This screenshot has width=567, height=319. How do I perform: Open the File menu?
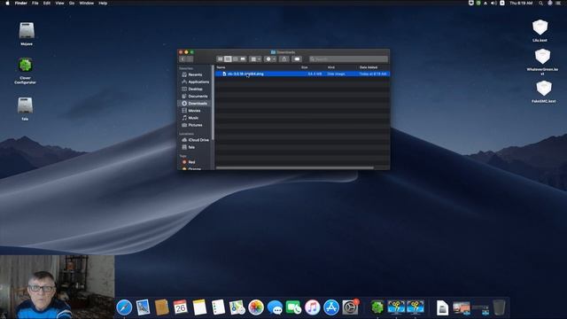(35, 3)
